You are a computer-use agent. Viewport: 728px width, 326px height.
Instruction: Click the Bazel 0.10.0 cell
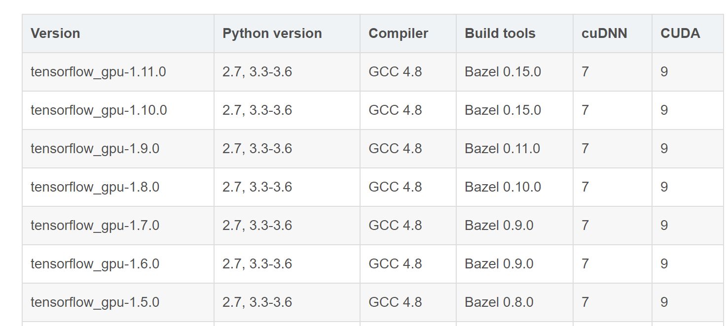click(514, 187)
